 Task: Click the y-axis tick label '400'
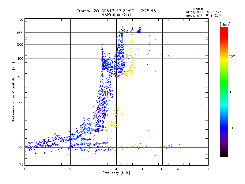coord(20,59)
